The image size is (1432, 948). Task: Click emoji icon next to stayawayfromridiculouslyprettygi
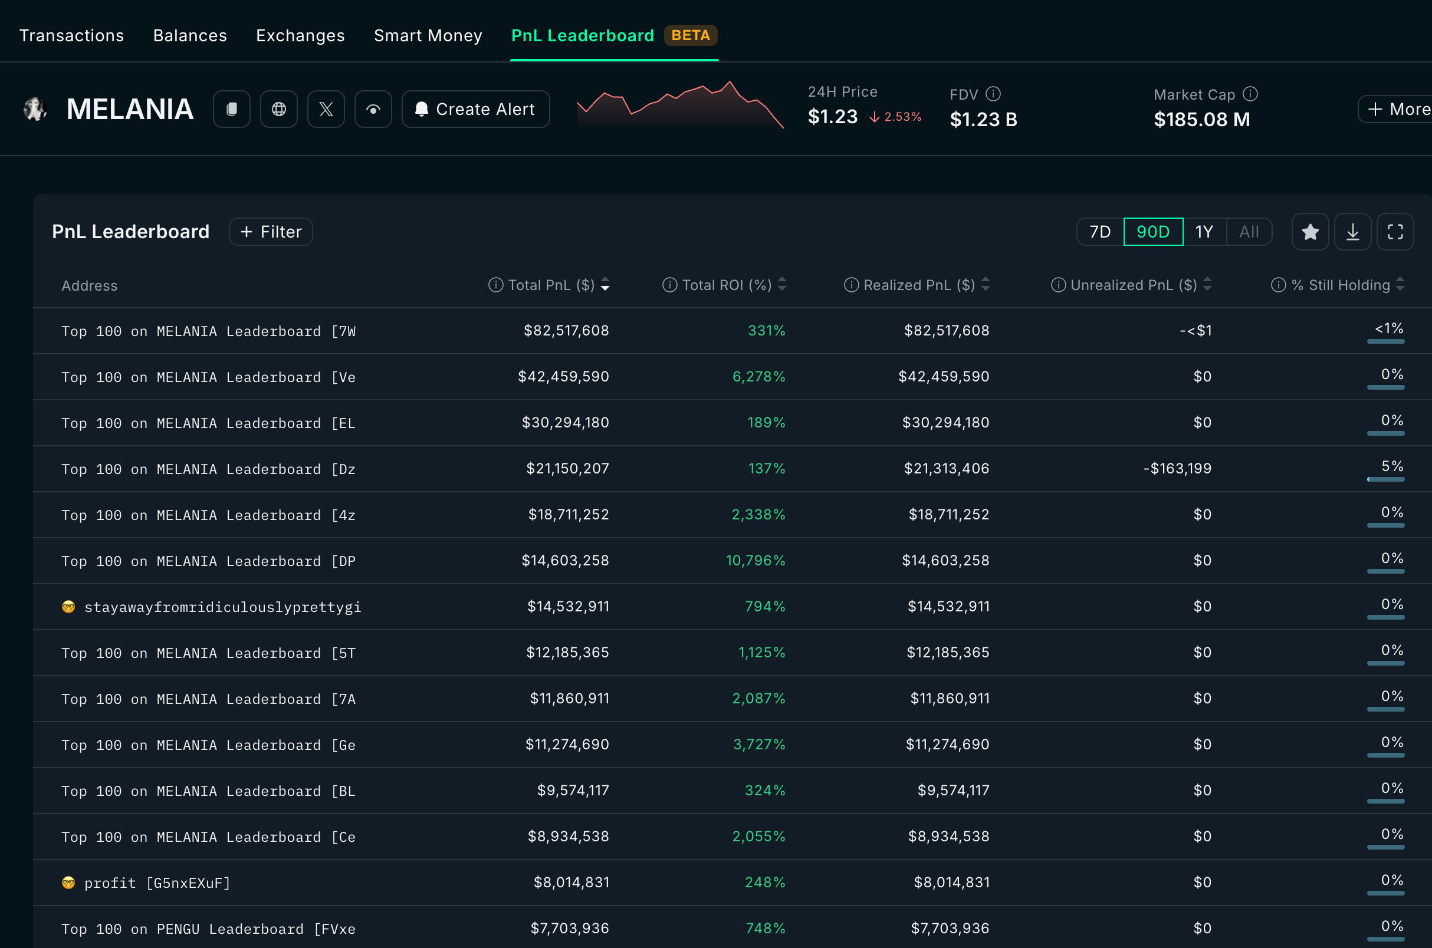(x=68, y=607)
